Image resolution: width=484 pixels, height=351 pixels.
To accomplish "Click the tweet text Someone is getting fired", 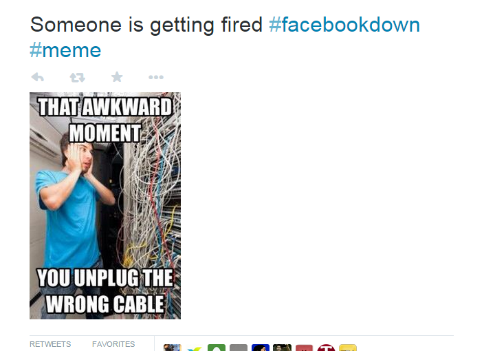I will (x=146, y=25).
